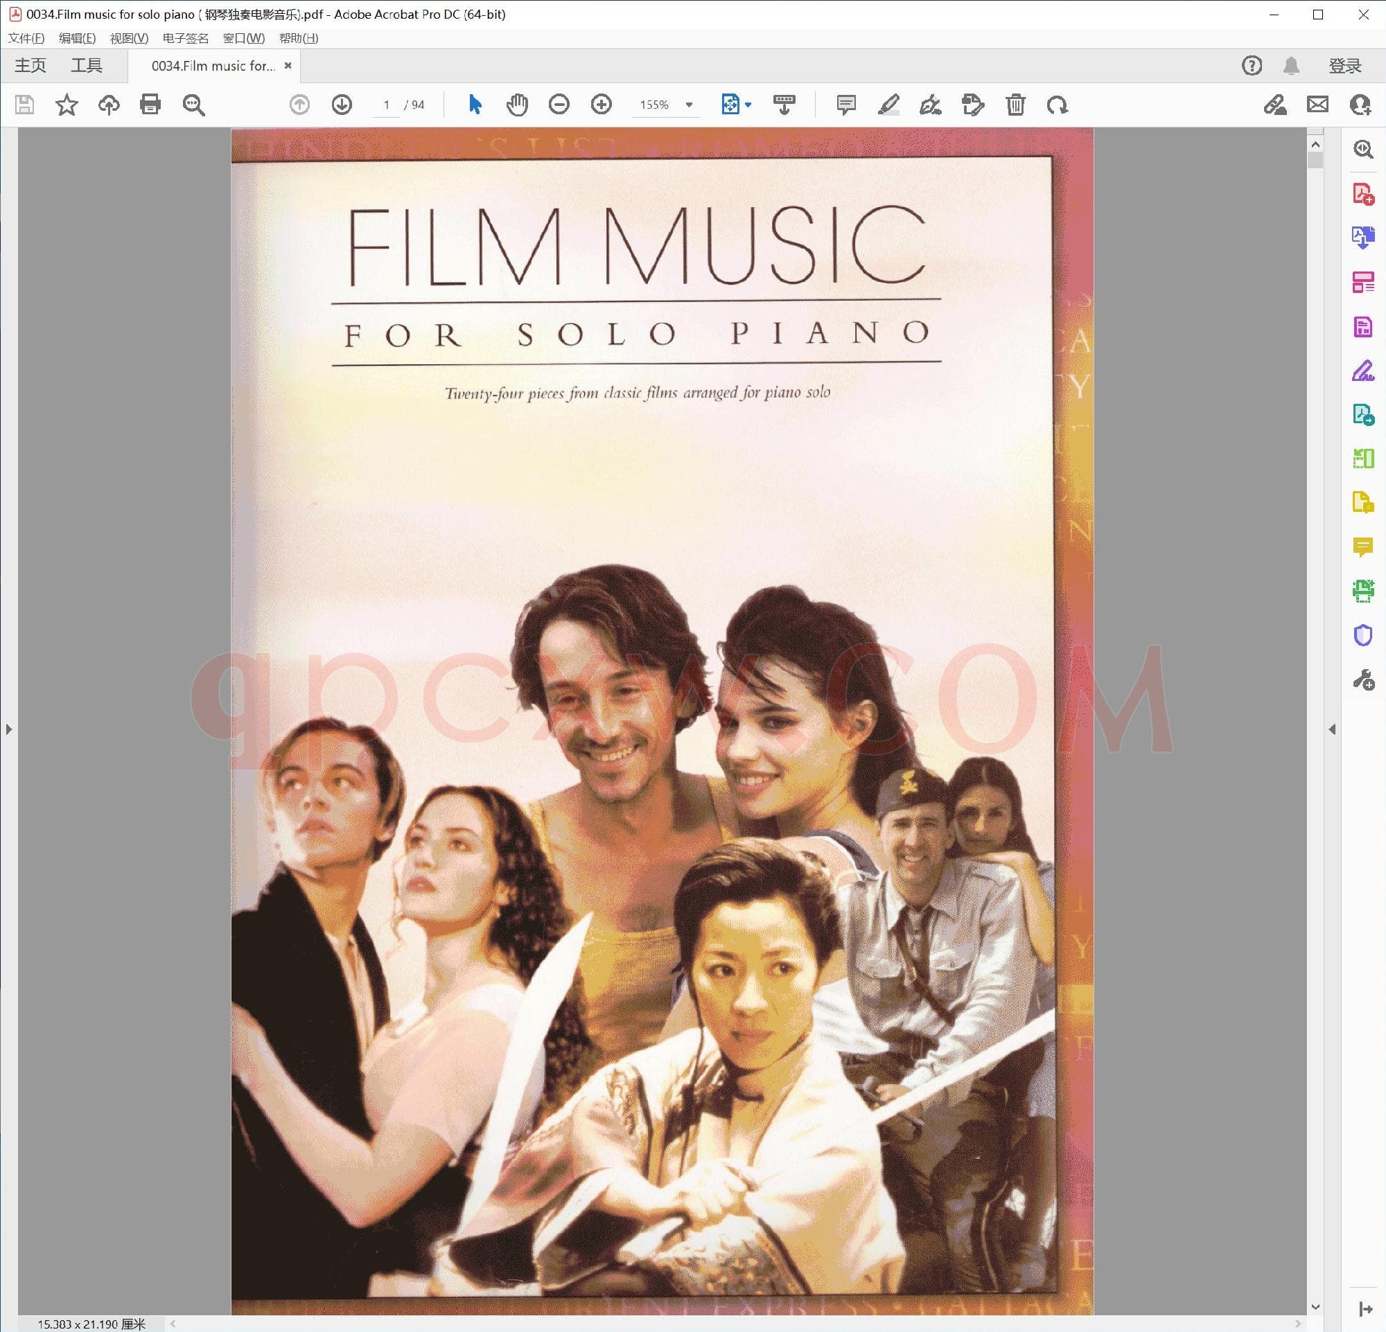Screen dimensions: 1386x1332
Task: Activate the Selection arrow tool
Action: [x=475, y=105]
